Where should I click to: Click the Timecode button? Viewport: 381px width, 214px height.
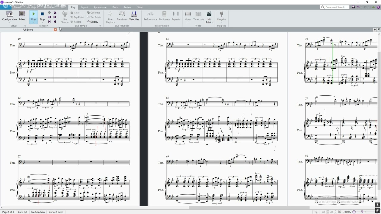[x=199, y=16]
